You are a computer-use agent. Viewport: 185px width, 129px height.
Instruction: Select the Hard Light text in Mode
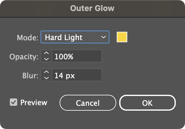click(64, 37)
